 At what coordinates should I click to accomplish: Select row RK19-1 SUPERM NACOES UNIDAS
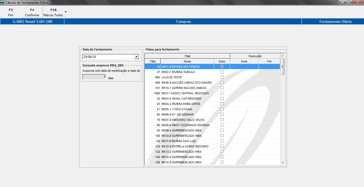pos(212,88)
